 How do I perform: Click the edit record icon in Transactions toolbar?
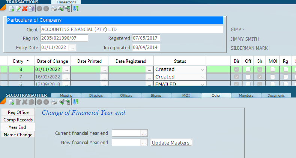(18, 9)
